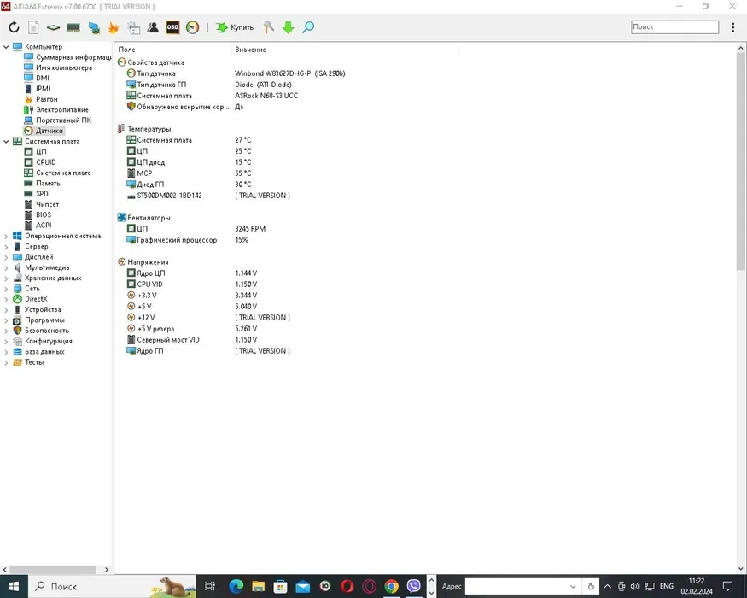Screen dimensions: 747x598
Task: Open the Report document icon in toolbar
Action: point(33,27)
